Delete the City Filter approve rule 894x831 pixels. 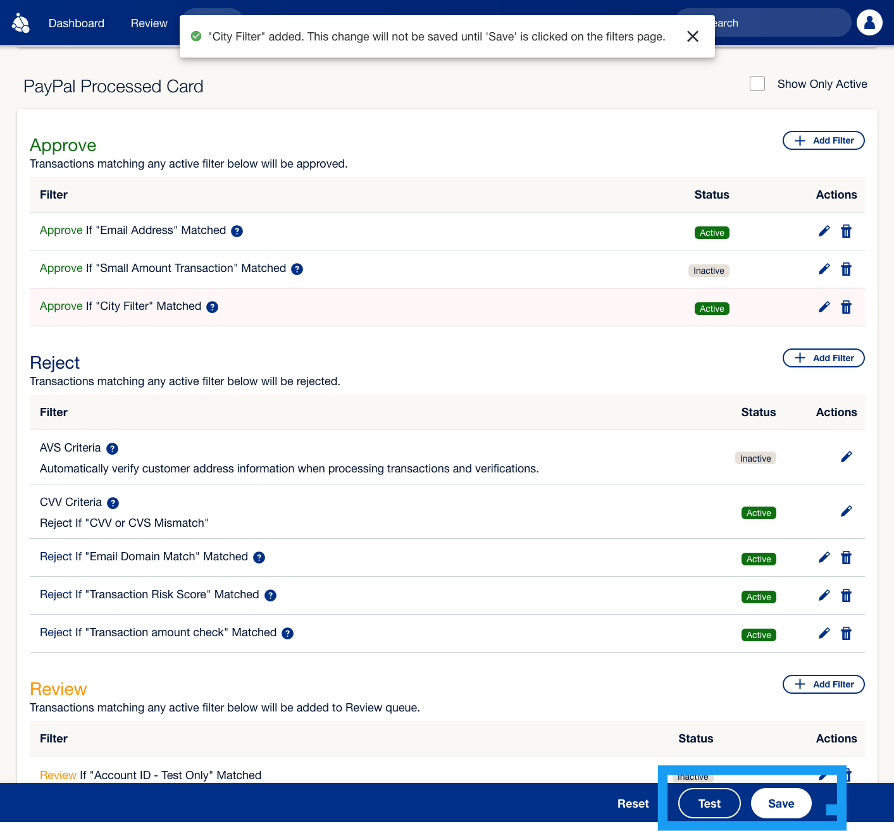846,307
